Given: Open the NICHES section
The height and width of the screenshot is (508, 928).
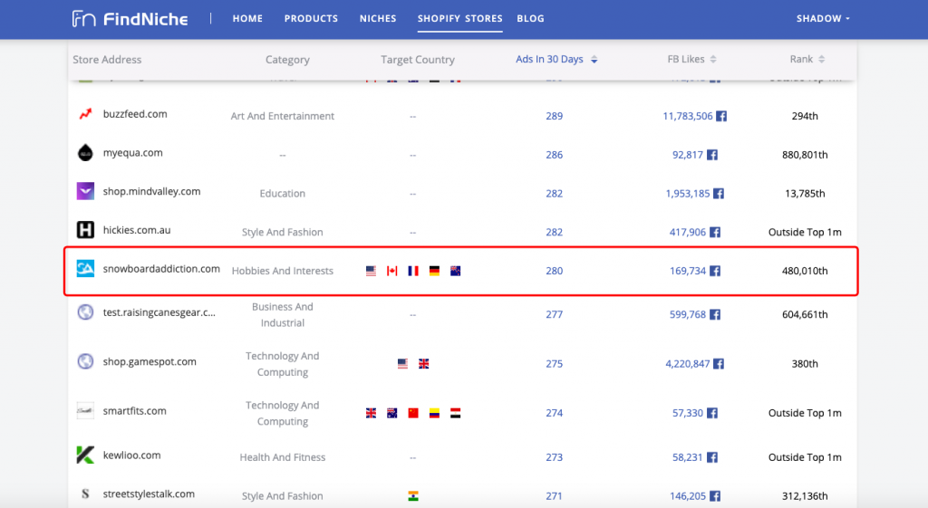Looking at the screenshot, I should (378, 18).
